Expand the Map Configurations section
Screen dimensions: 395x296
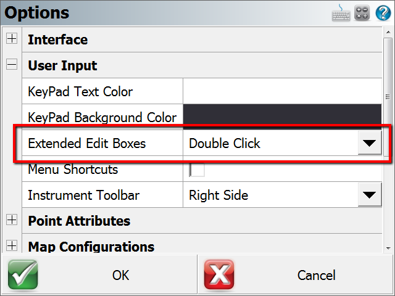click(12, 246)
